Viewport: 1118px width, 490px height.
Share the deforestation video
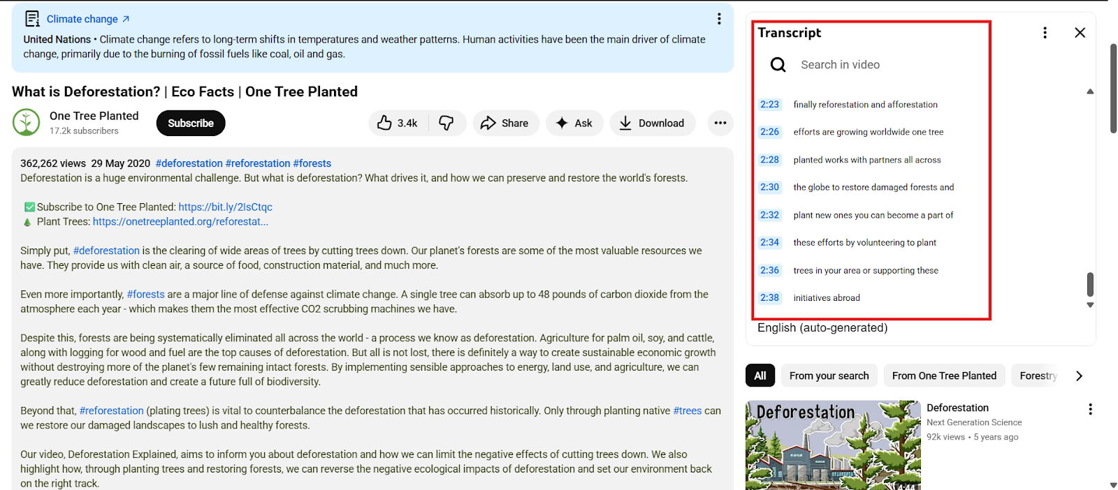point(505,123)
